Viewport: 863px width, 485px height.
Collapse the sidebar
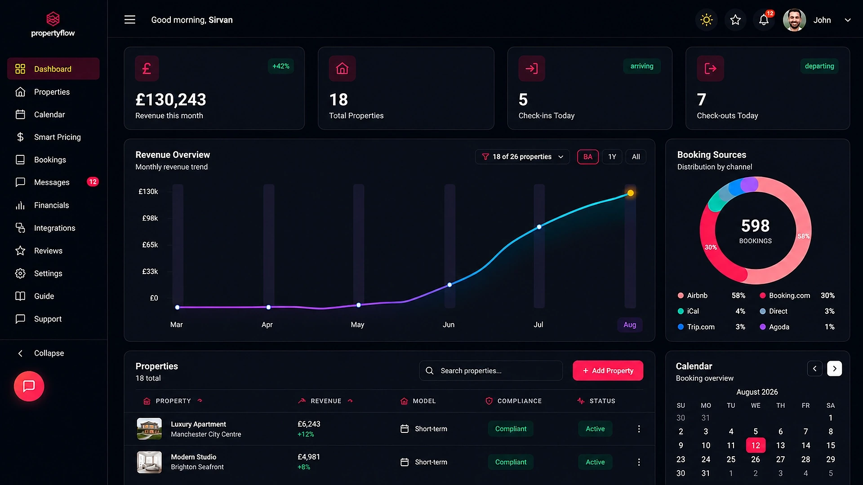click(x=40, y=353)
